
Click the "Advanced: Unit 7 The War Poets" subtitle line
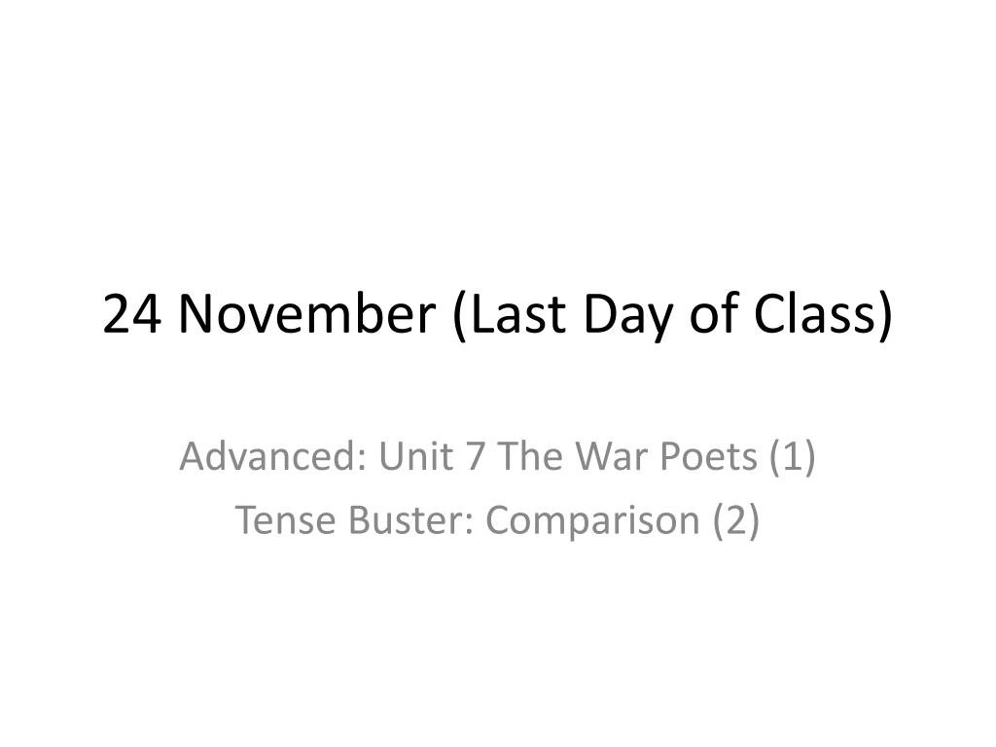497,456
